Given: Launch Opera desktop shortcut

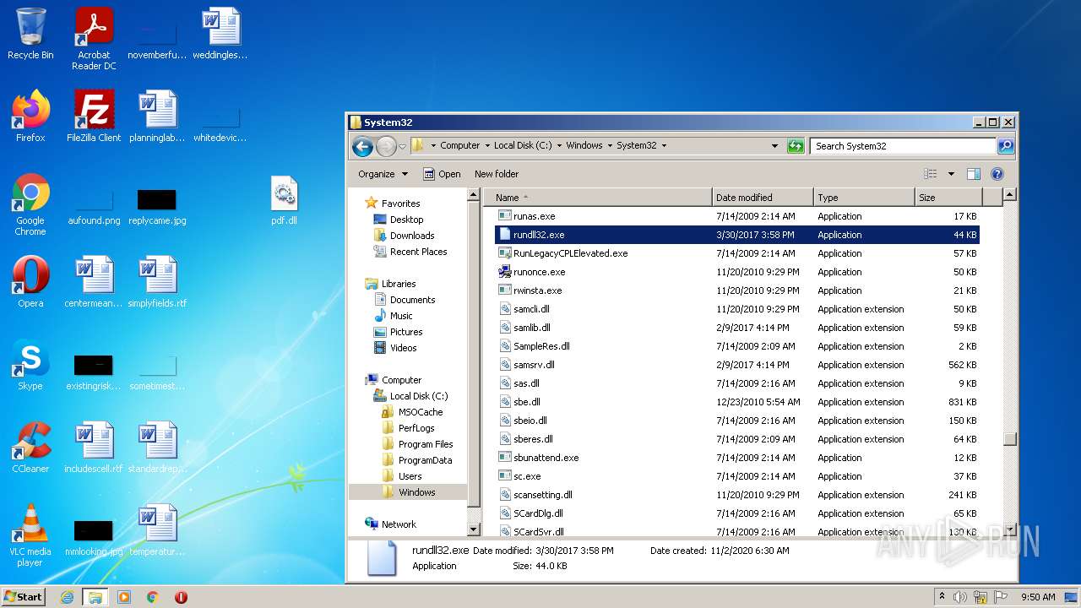Looking at the screenshot, I should pos(30,281).
